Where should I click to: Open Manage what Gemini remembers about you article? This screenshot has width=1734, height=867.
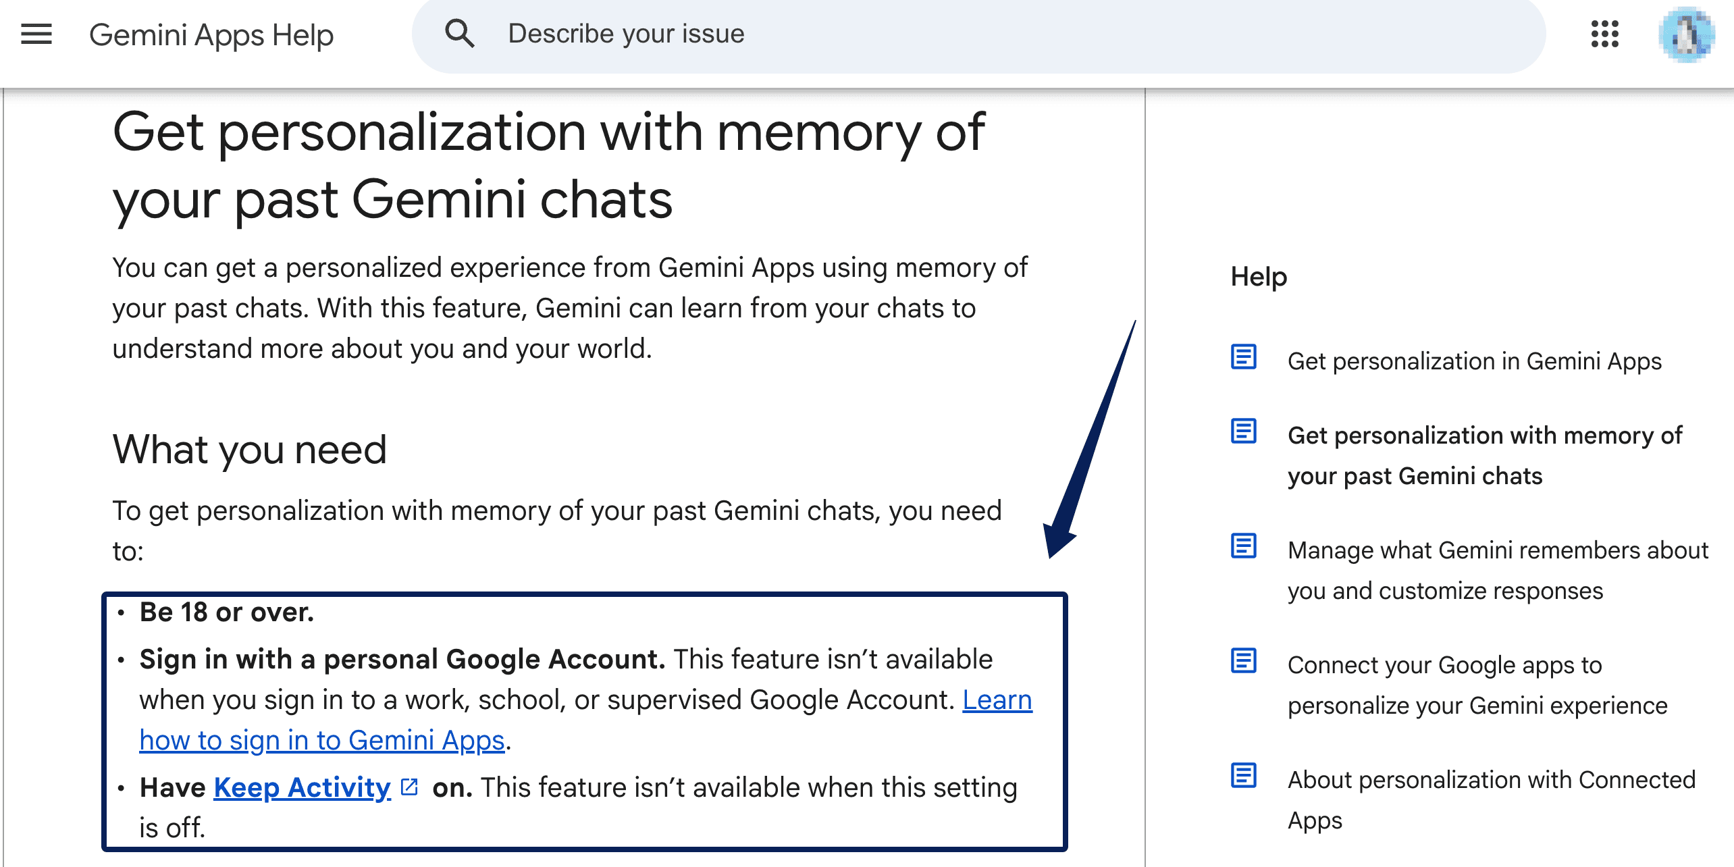[x=1498, y=571]
